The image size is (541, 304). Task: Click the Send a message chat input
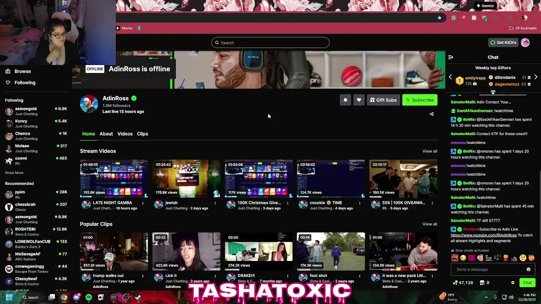[493, 269]
